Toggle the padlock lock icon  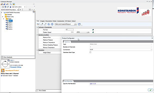(x=14, y=4)
